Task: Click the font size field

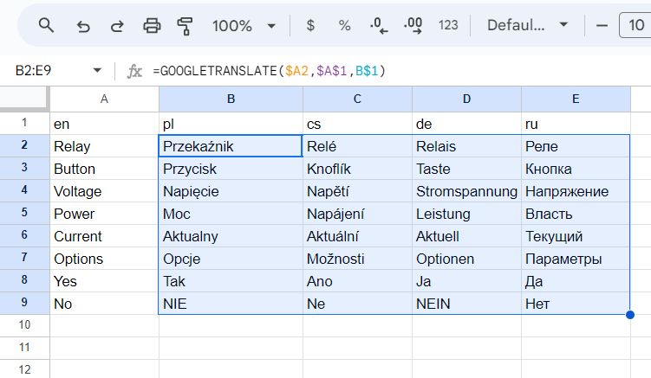Action: click(634, 26)
